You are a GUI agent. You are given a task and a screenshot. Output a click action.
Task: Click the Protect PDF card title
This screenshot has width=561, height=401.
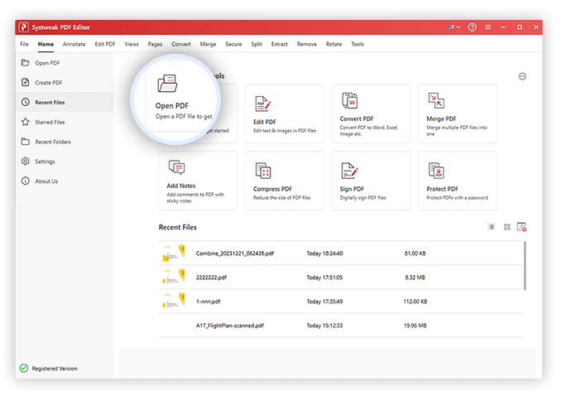coord(442,189)
